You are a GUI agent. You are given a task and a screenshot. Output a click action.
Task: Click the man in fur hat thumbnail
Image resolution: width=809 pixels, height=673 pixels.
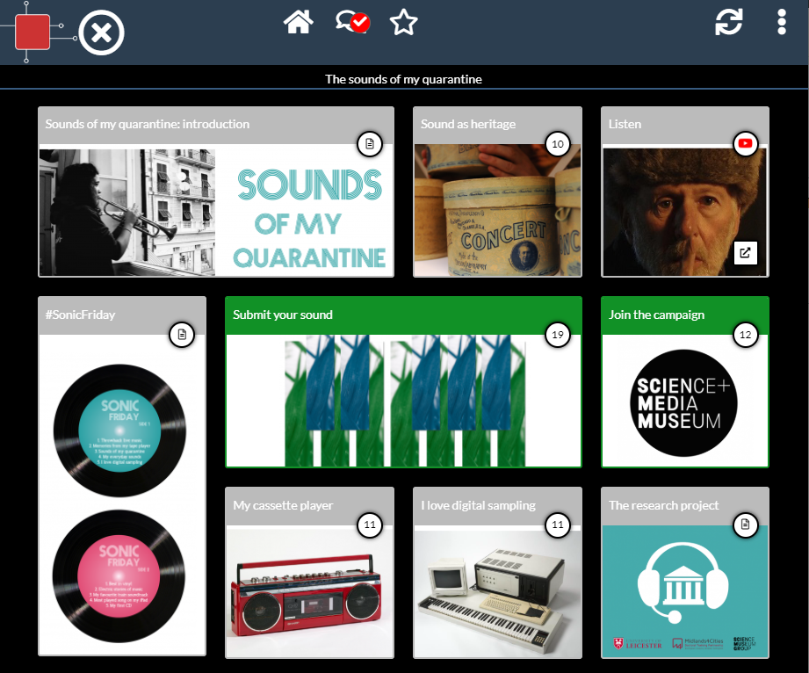684,212
